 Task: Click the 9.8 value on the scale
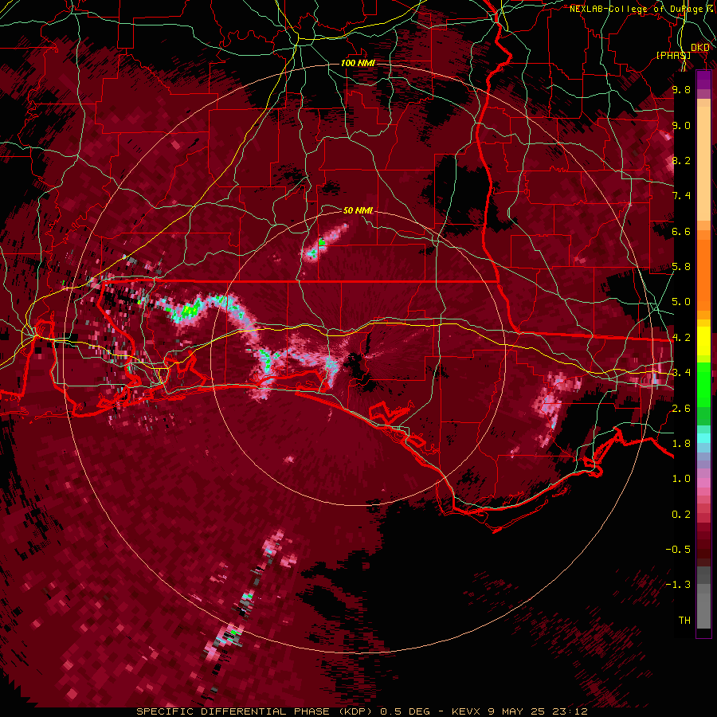pos(681,89)
